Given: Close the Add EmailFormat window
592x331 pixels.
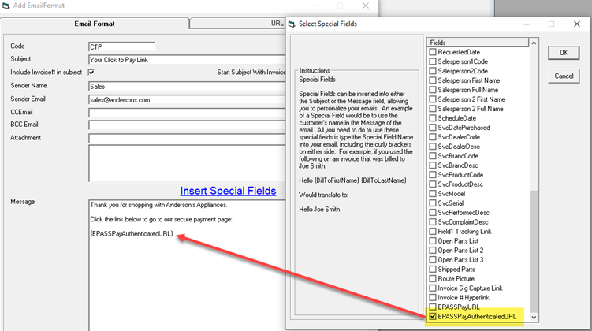Looking at the screenshot, I should pyautogui.click(x=366, y=6).
